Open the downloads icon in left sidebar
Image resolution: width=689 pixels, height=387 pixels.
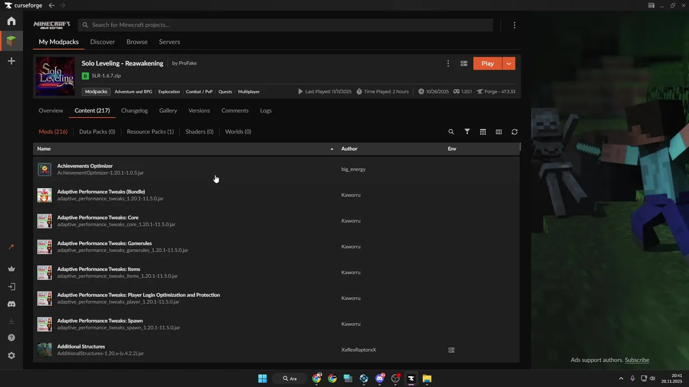(11, 321)
